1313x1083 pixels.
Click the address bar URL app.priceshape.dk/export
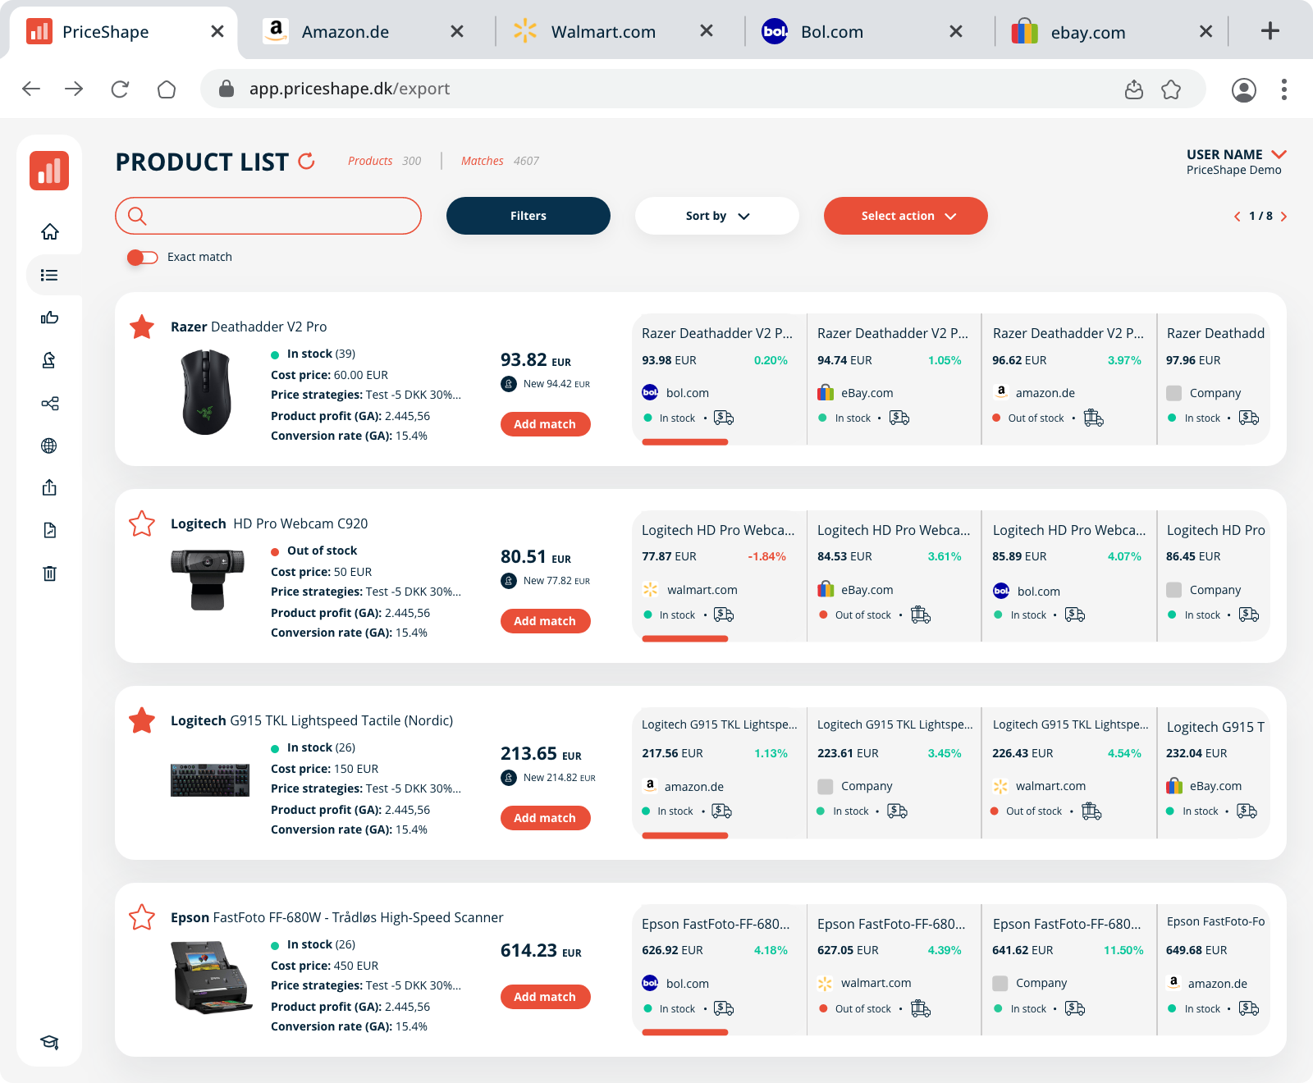[x=350, y=89]
